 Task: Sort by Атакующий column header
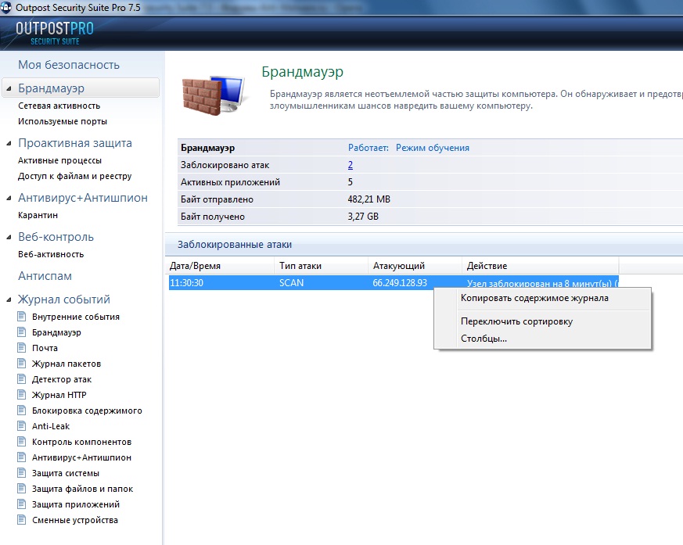415,266
